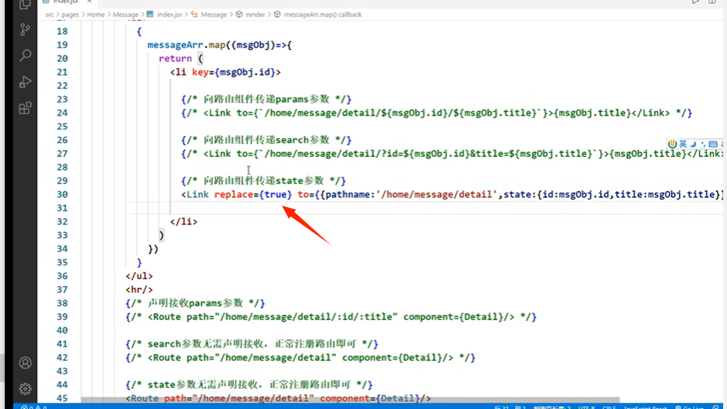Select the Home breadcrumb

click(x=96, y=15)
